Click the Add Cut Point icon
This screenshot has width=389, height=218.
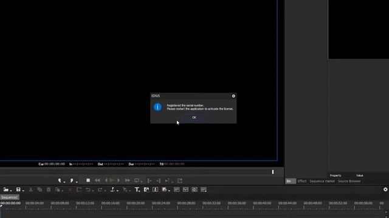[x=112, y=190]
